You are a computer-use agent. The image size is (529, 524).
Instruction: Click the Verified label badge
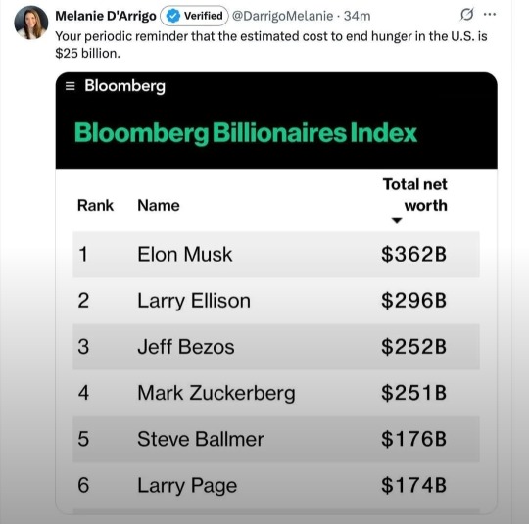pyautogui.click(x=194, y=16)
